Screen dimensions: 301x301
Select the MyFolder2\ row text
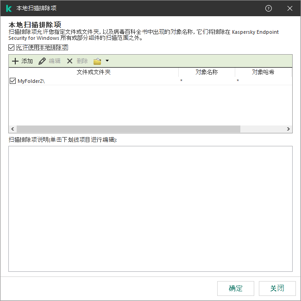click(31, 81)
